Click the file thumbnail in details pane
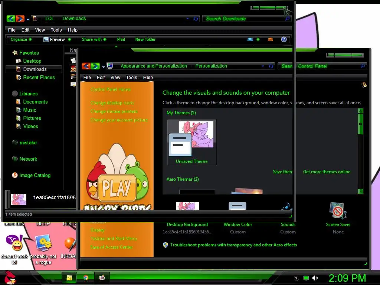 pyautogui.click(x=19, y=199)
